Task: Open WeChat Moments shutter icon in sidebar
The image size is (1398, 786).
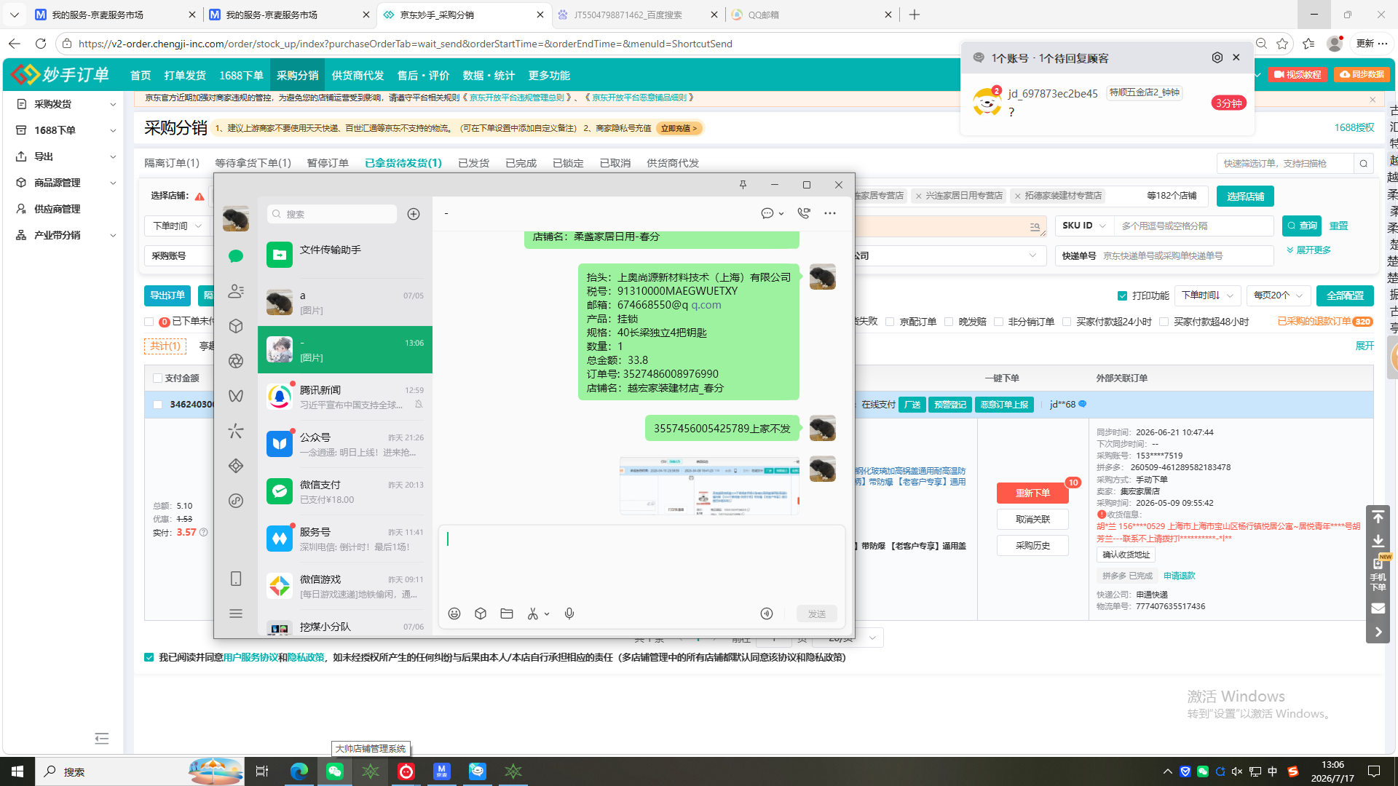Action: (x=236, y=361)
